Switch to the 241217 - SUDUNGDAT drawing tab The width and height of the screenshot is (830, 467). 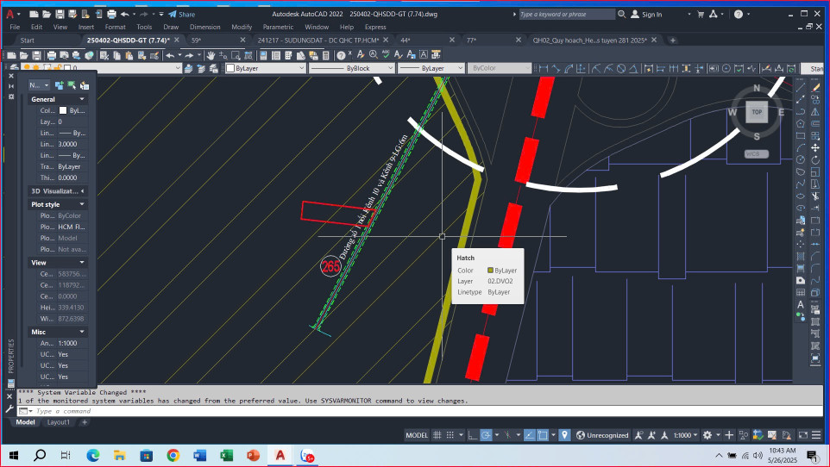(318, 40)
